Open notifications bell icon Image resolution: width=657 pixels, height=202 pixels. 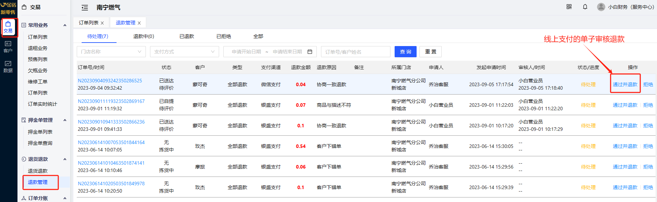click(x=585, y=7)
